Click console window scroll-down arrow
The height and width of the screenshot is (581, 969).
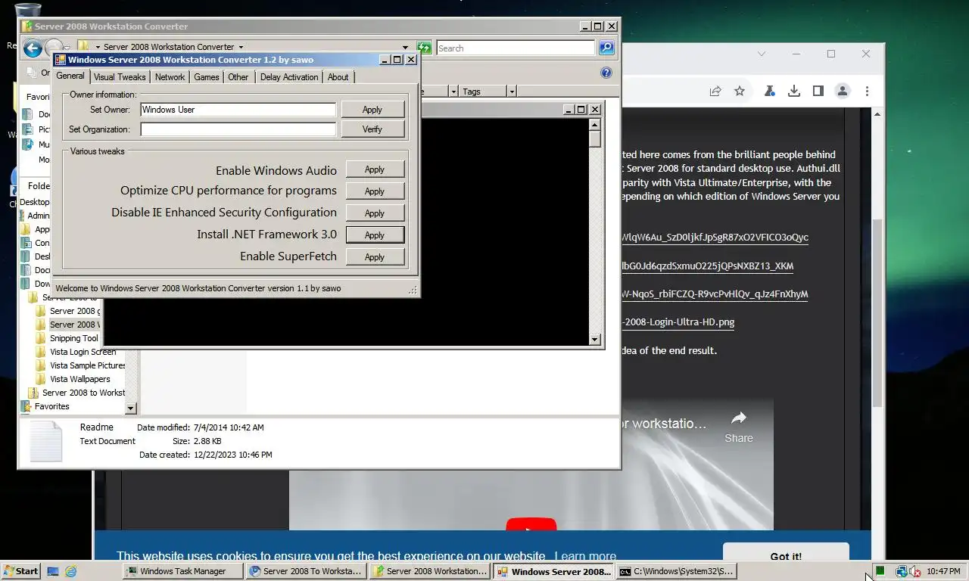[595, 340]
